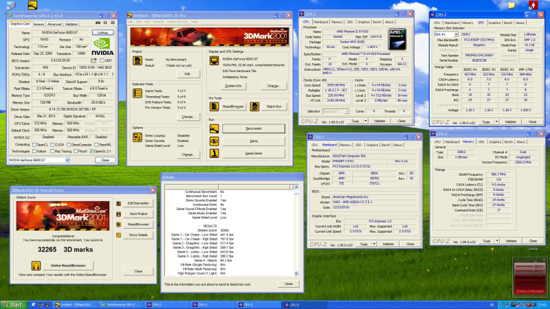The height and width of the screenshot is (309, 550).
Task: Click the Turbo Unlocker desktop gadget
Action: pos(529,277)
